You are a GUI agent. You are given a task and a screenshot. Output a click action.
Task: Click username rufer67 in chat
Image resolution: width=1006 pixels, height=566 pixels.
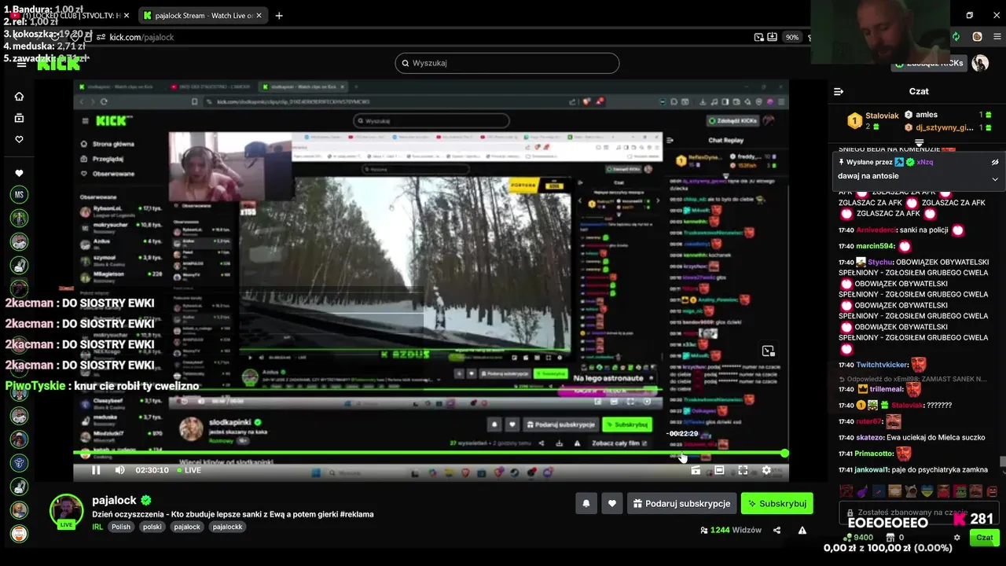click(869, 421)
